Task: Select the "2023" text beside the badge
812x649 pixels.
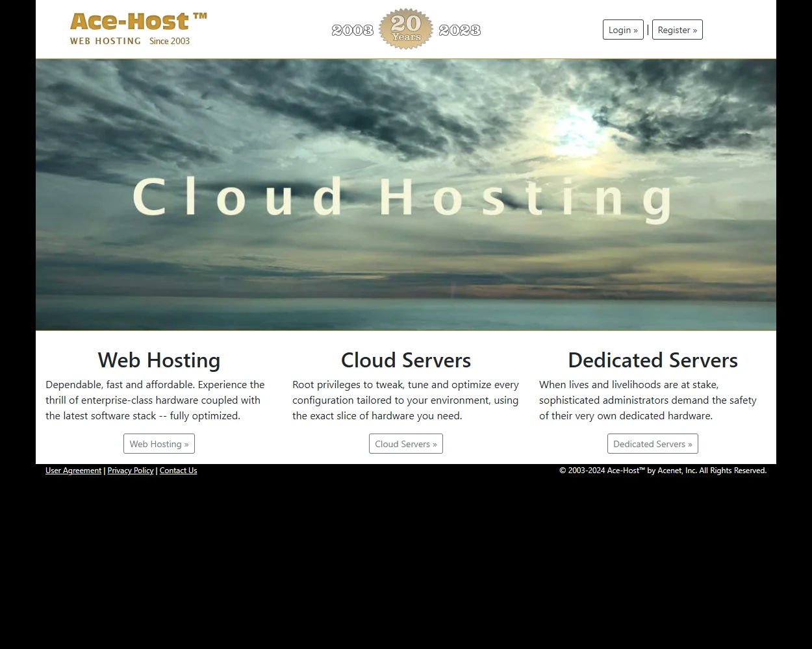Action: click(x=460, y=29)
